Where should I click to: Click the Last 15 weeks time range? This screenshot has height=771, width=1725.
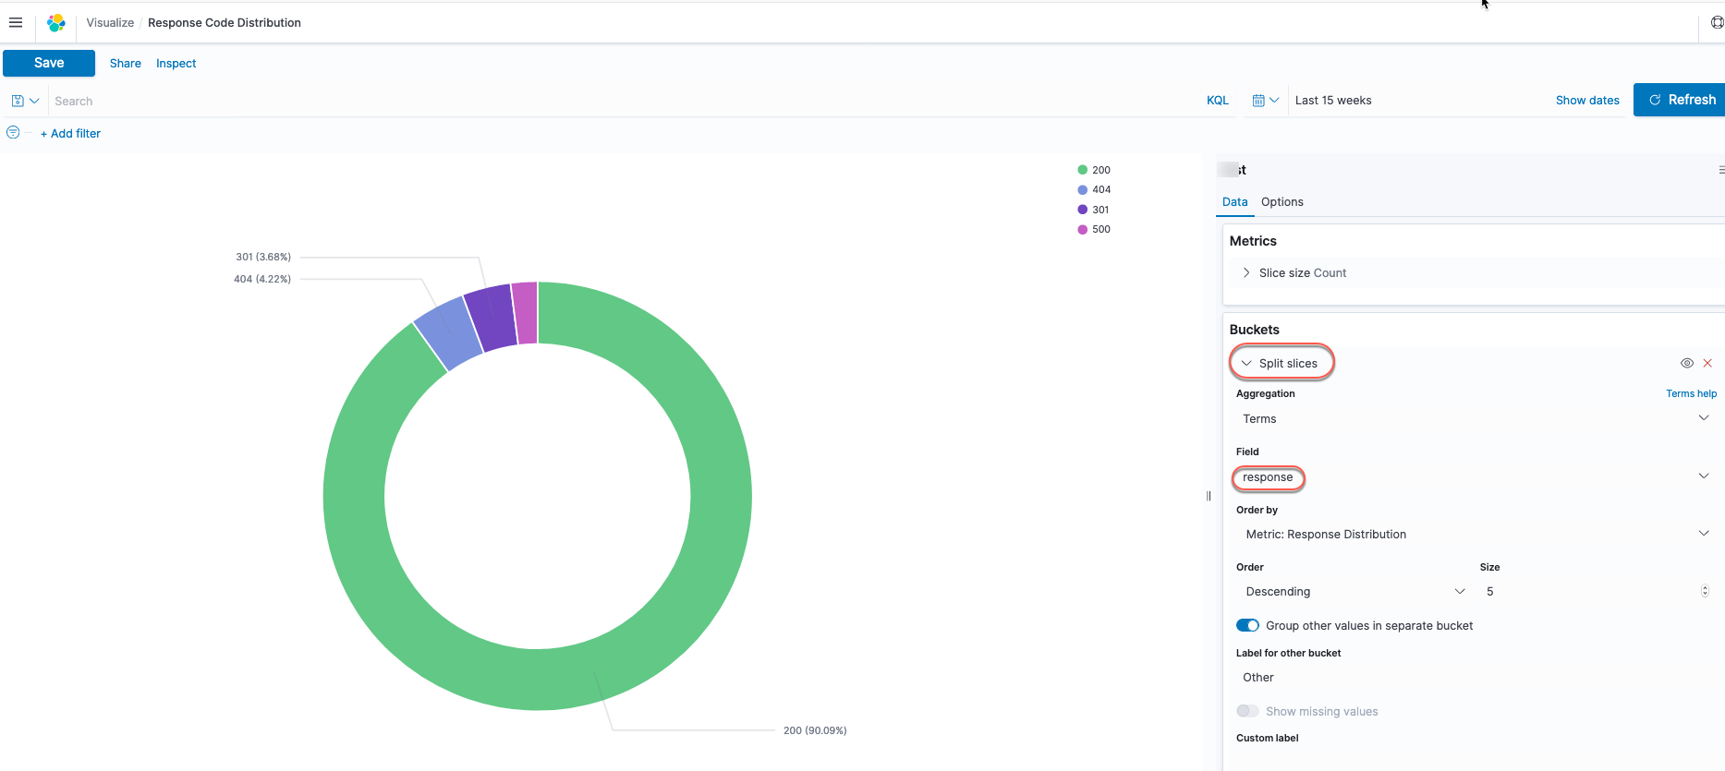coord(1333,101)
